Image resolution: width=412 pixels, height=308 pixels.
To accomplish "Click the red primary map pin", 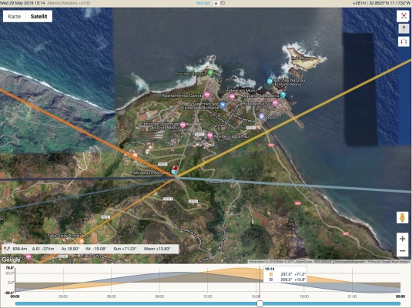I will click(176, 168).
